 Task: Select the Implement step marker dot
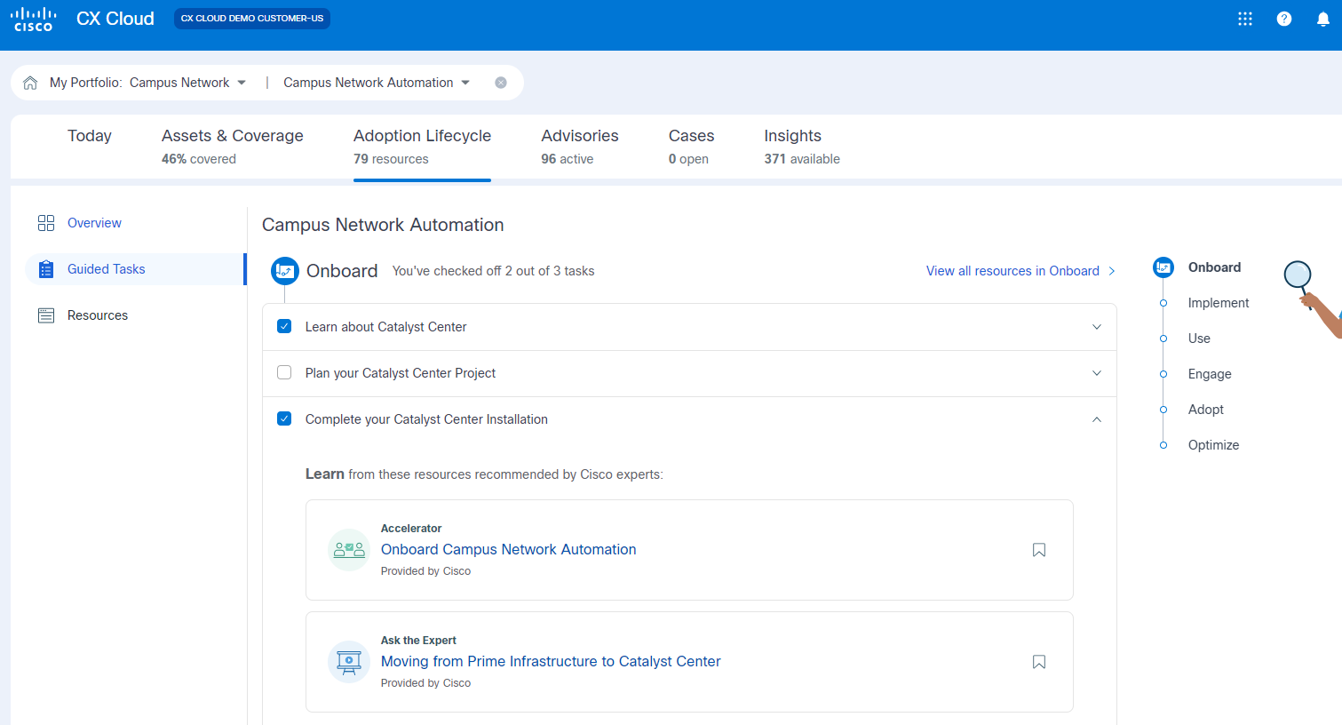coord(1163,303)
